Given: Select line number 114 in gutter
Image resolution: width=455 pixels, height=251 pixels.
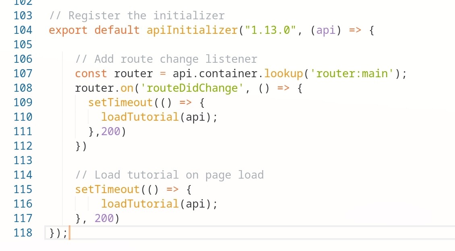Looking at the screenshot, I should 23,175.
